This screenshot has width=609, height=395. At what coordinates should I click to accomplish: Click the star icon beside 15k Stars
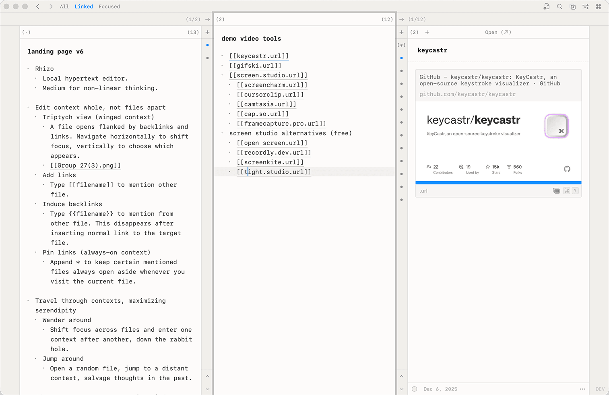(x=487, y=167)
